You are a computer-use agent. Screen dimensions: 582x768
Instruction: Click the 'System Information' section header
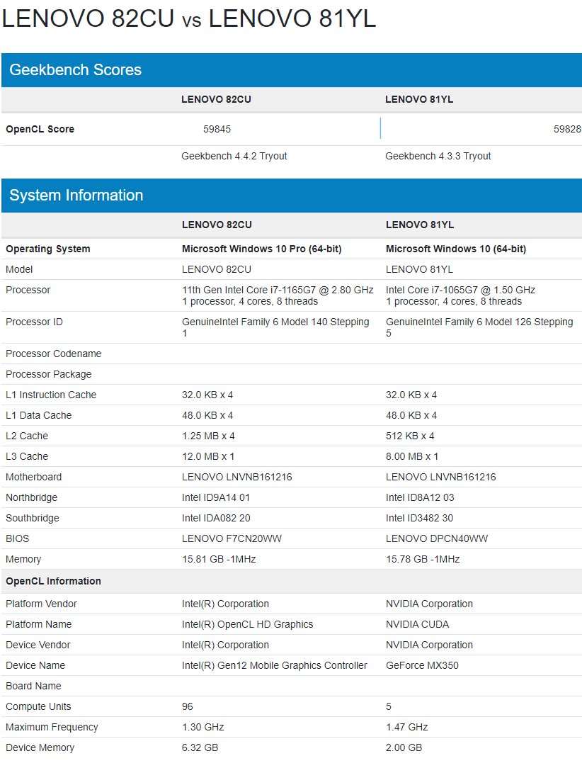coord(291,196)
